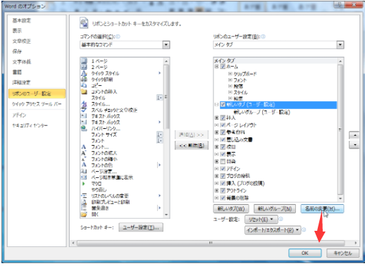Uncheck the 校閲 tab checkbox

223,147
